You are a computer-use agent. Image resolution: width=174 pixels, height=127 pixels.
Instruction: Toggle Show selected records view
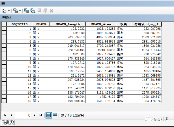(x=55, y=115)
